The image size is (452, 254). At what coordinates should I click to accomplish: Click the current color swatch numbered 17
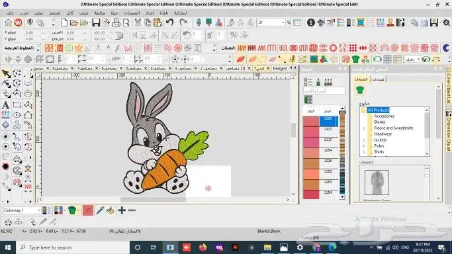click(88, 210)
